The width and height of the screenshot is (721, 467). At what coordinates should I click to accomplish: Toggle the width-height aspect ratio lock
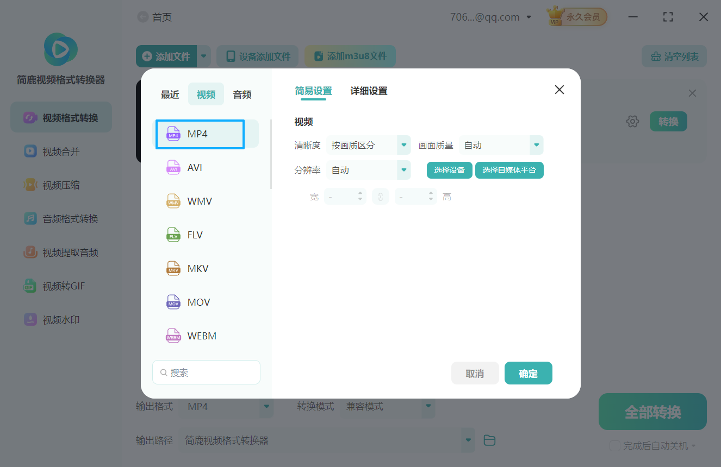pos(380,196)
